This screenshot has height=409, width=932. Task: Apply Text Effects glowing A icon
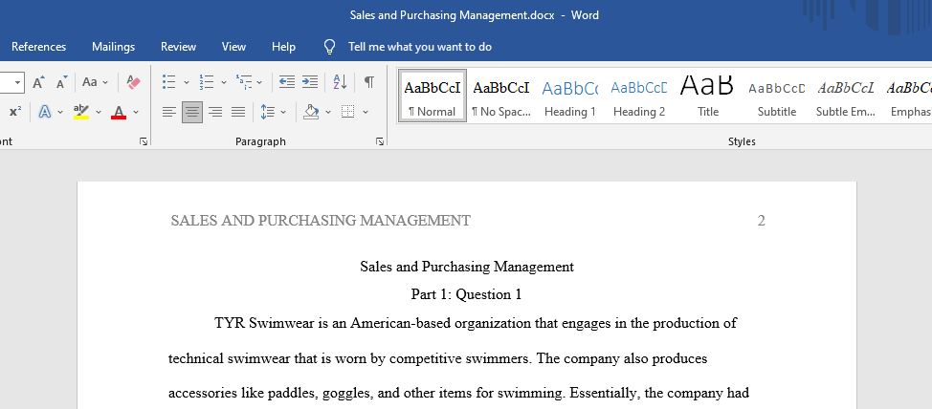pos(45,112)
